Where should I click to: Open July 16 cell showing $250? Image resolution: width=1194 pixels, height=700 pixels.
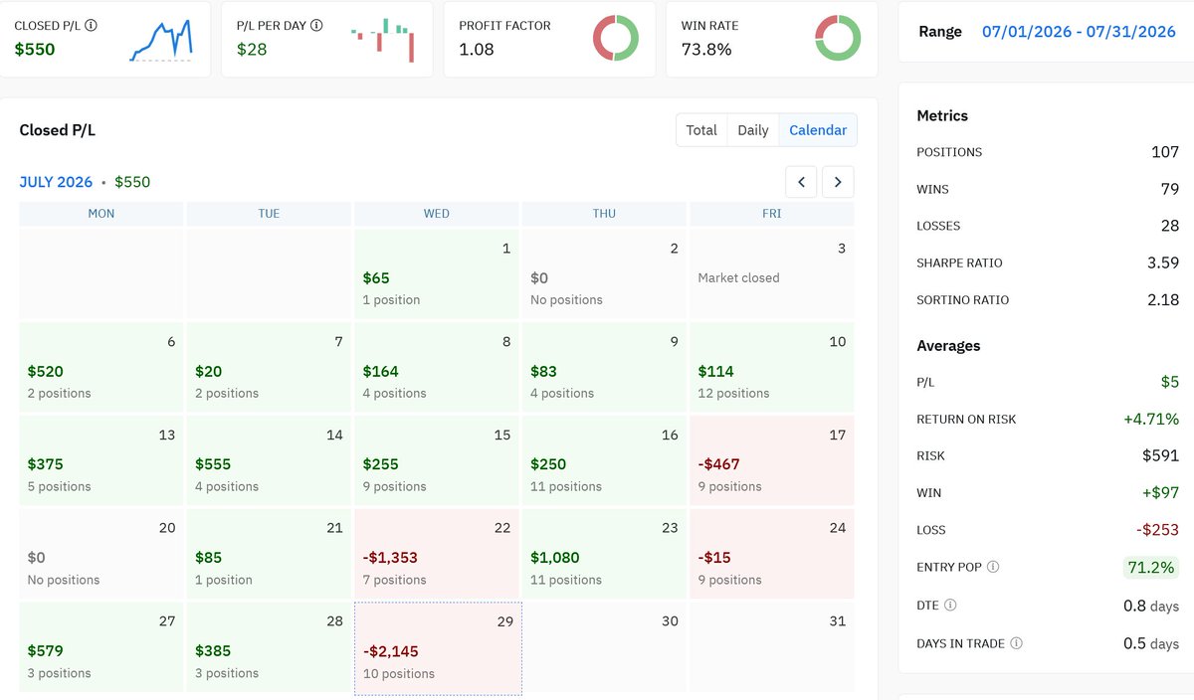click(x=604, y=460)
